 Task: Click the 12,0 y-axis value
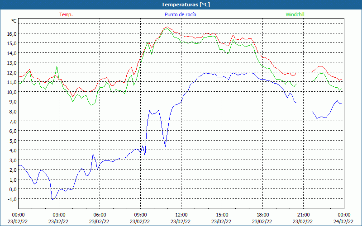(12, 72)
